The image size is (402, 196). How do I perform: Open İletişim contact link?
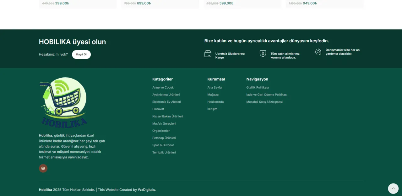coord(212,109)
